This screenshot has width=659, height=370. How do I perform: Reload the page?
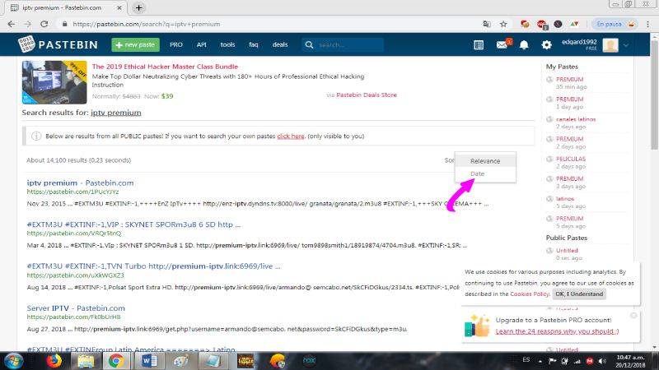click(44, 25)
